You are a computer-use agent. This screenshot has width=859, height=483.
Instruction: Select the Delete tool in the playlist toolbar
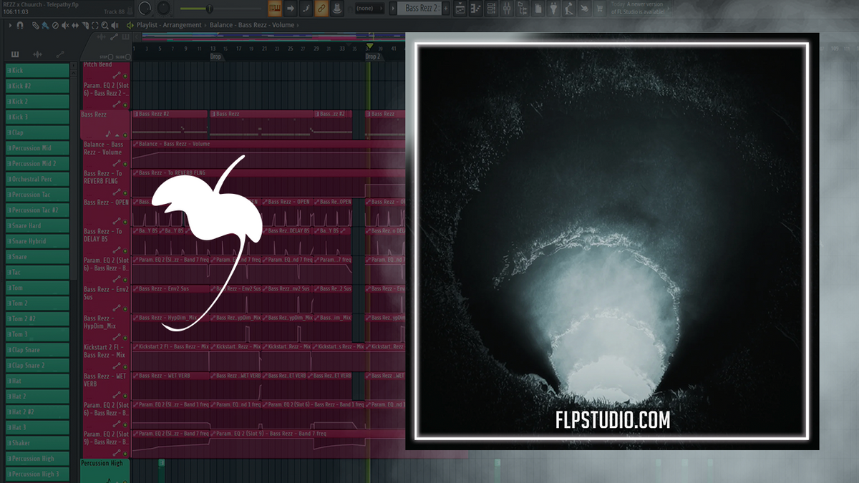coord(55,26)
